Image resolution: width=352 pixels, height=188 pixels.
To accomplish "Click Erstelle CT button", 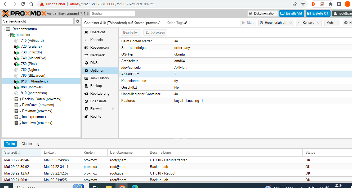I will click(318, 13).
